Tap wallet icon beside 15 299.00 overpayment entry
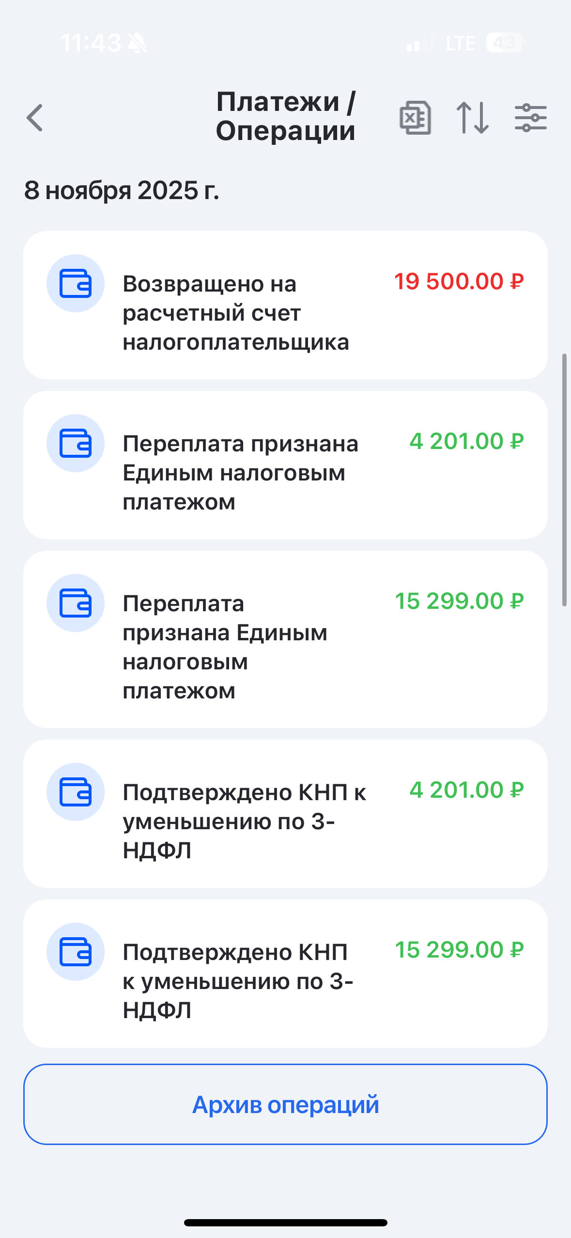The height and width of the screenshot is (1238, 571). [x=76, y=603]
